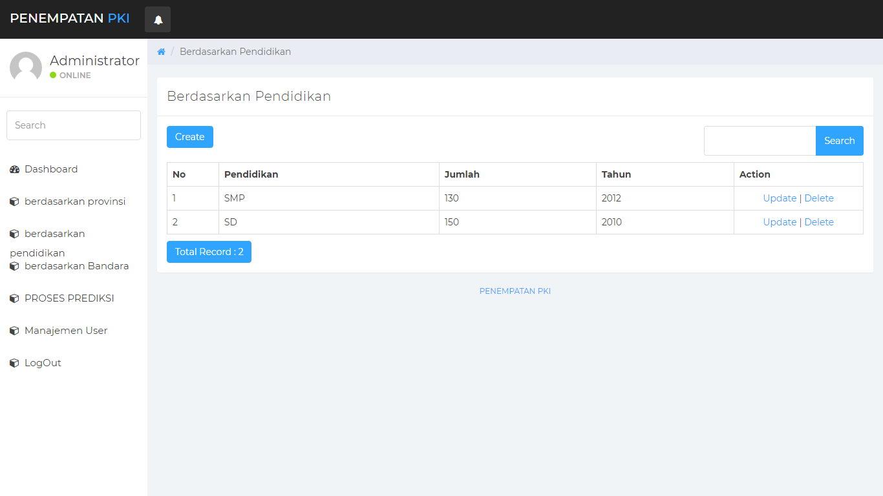Click the PENEMPATAN PKI footer link
The height and width of the screenshot is (496, 883).
point(515,291)
